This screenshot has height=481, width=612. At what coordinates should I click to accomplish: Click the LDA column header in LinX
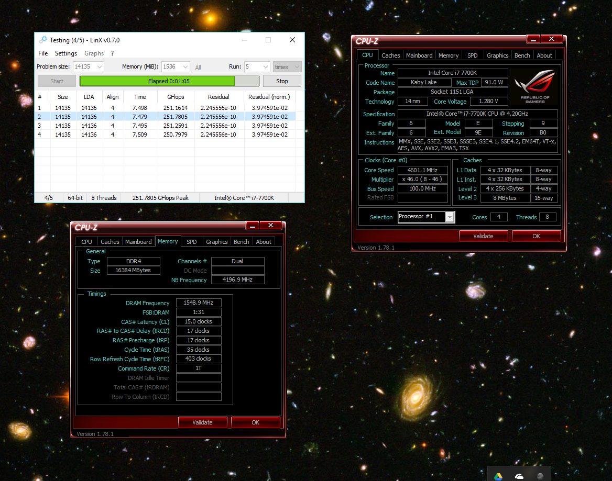coord(89,97)
